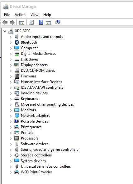Click the Processors chip icon

[x=17, y=138]
